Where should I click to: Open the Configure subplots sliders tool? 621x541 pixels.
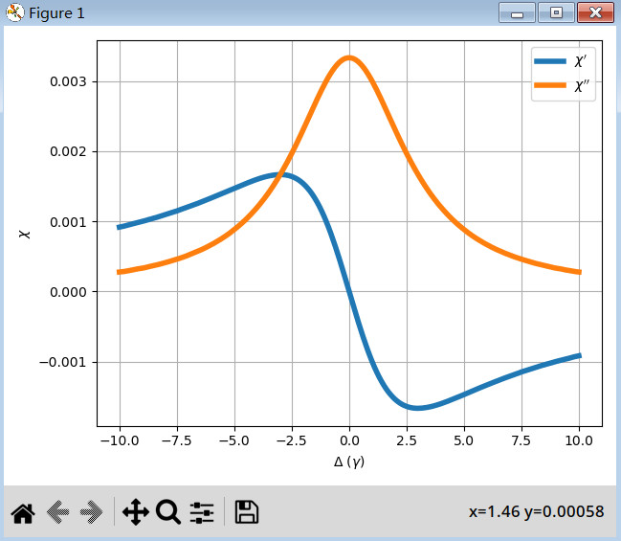pyautogui.click(x=202, y=512)
